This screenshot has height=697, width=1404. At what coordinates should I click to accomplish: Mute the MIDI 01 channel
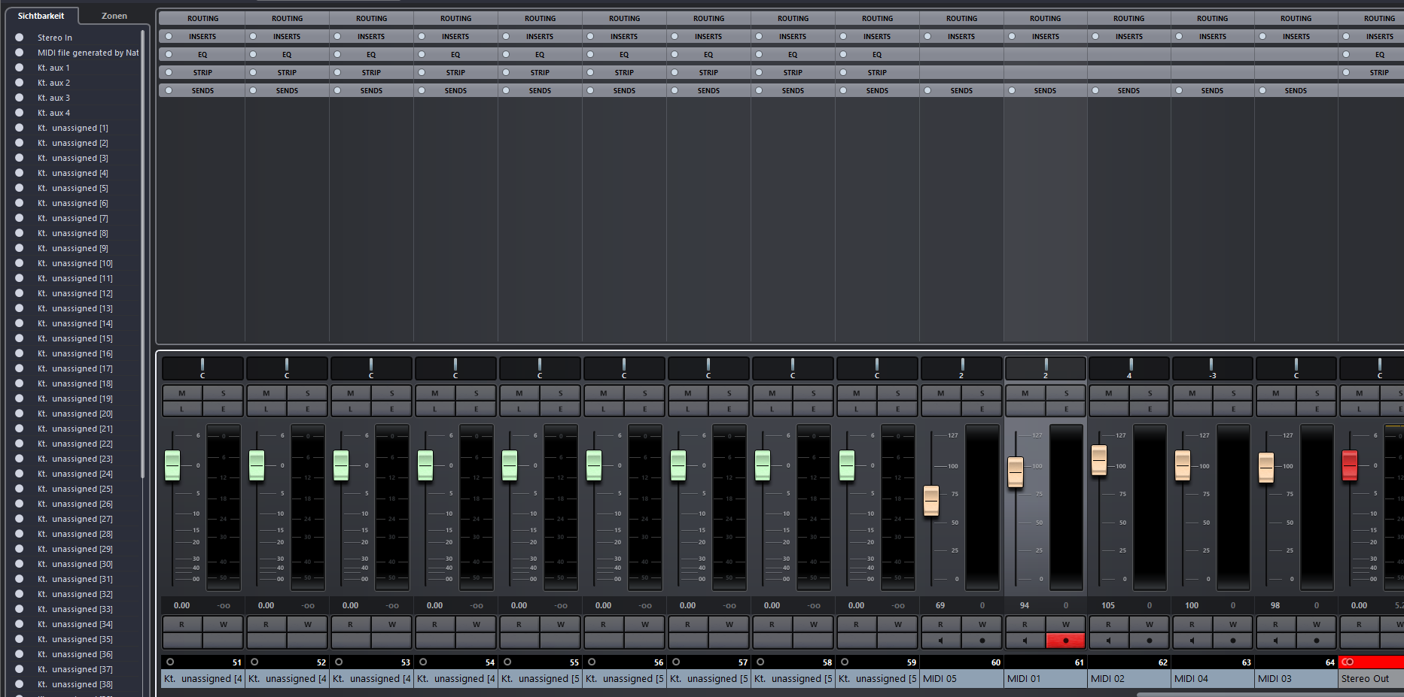click(x=1025, y=393)
